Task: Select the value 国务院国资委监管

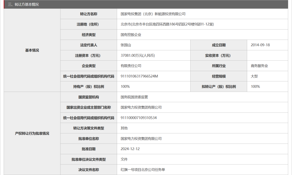Action: click(x=134, y=97)
